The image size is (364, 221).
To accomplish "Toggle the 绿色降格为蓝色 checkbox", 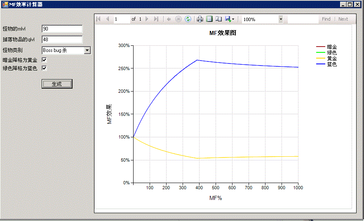I will (45, 68).
